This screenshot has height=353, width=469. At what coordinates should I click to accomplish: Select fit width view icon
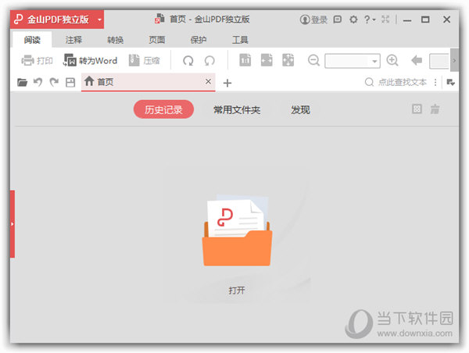pos(267,60)
